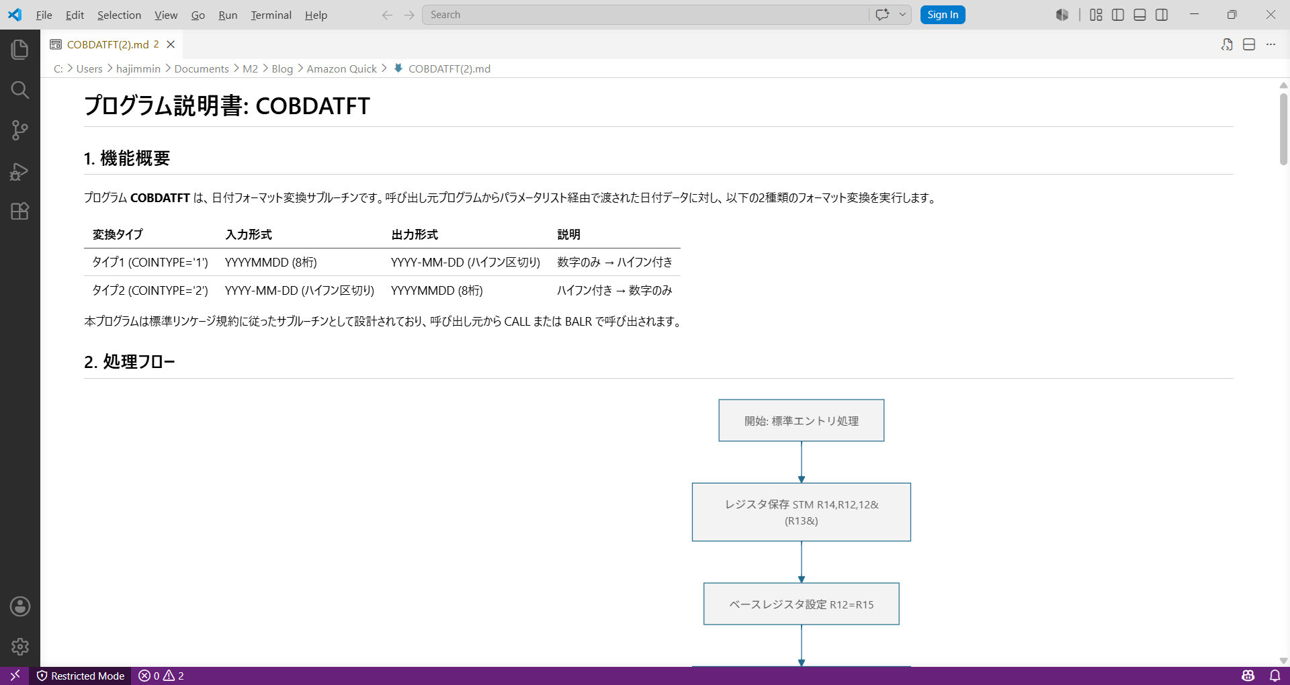Image resolution: width=1290 pixels, height=685 pixels.
Task: Expand the chat dropdown arrow in title bar
Action: pyautogui.click(x=902, y=15)
